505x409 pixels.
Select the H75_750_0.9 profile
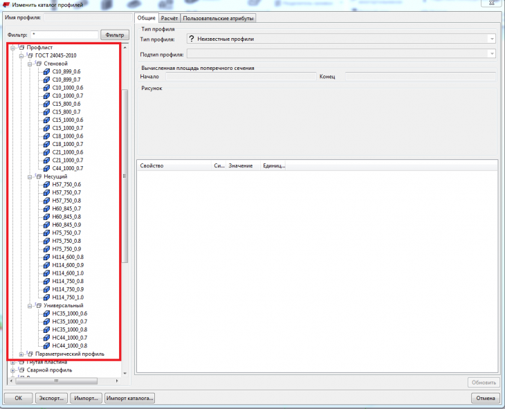click(66, 249)
